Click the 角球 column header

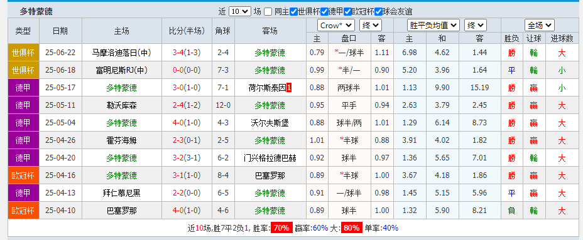pyautogui.click(x=223, y=31)
